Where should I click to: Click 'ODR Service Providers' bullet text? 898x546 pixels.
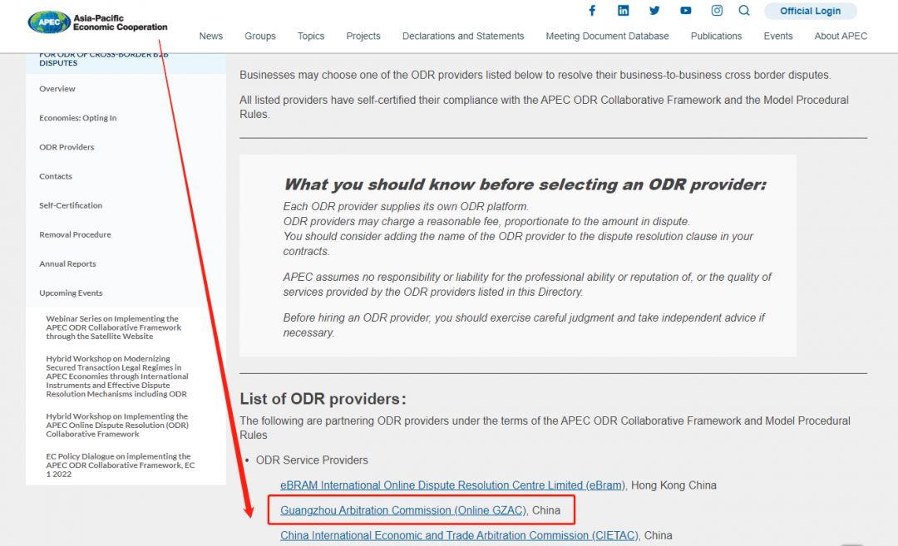[x=312, y=460]
